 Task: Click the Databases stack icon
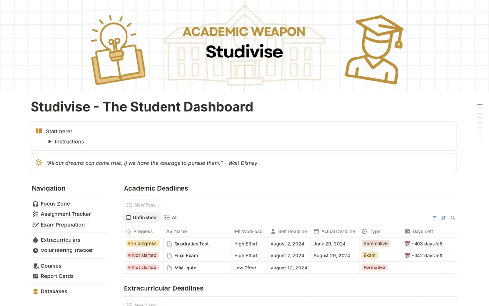point(35,292)
